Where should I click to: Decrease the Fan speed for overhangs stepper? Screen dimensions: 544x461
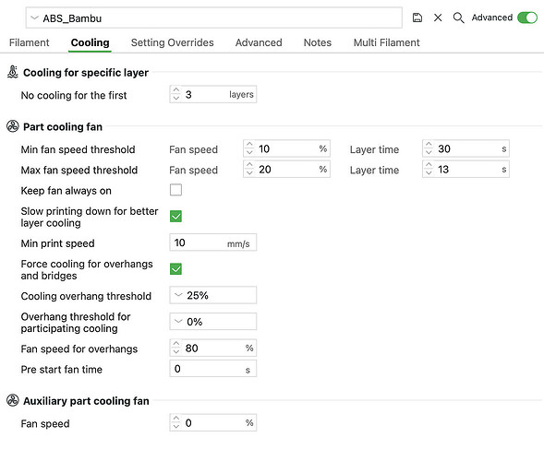pos(176,352)
